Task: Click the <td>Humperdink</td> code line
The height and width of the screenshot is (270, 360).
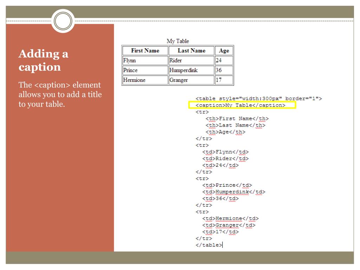Action: click(x=234, y=192)
